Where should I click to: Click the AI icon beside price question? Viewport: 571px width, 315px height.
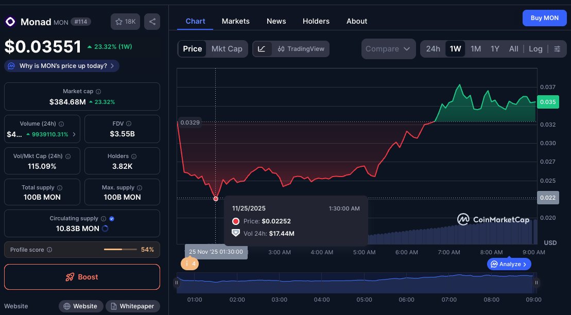tap(11, 66)
